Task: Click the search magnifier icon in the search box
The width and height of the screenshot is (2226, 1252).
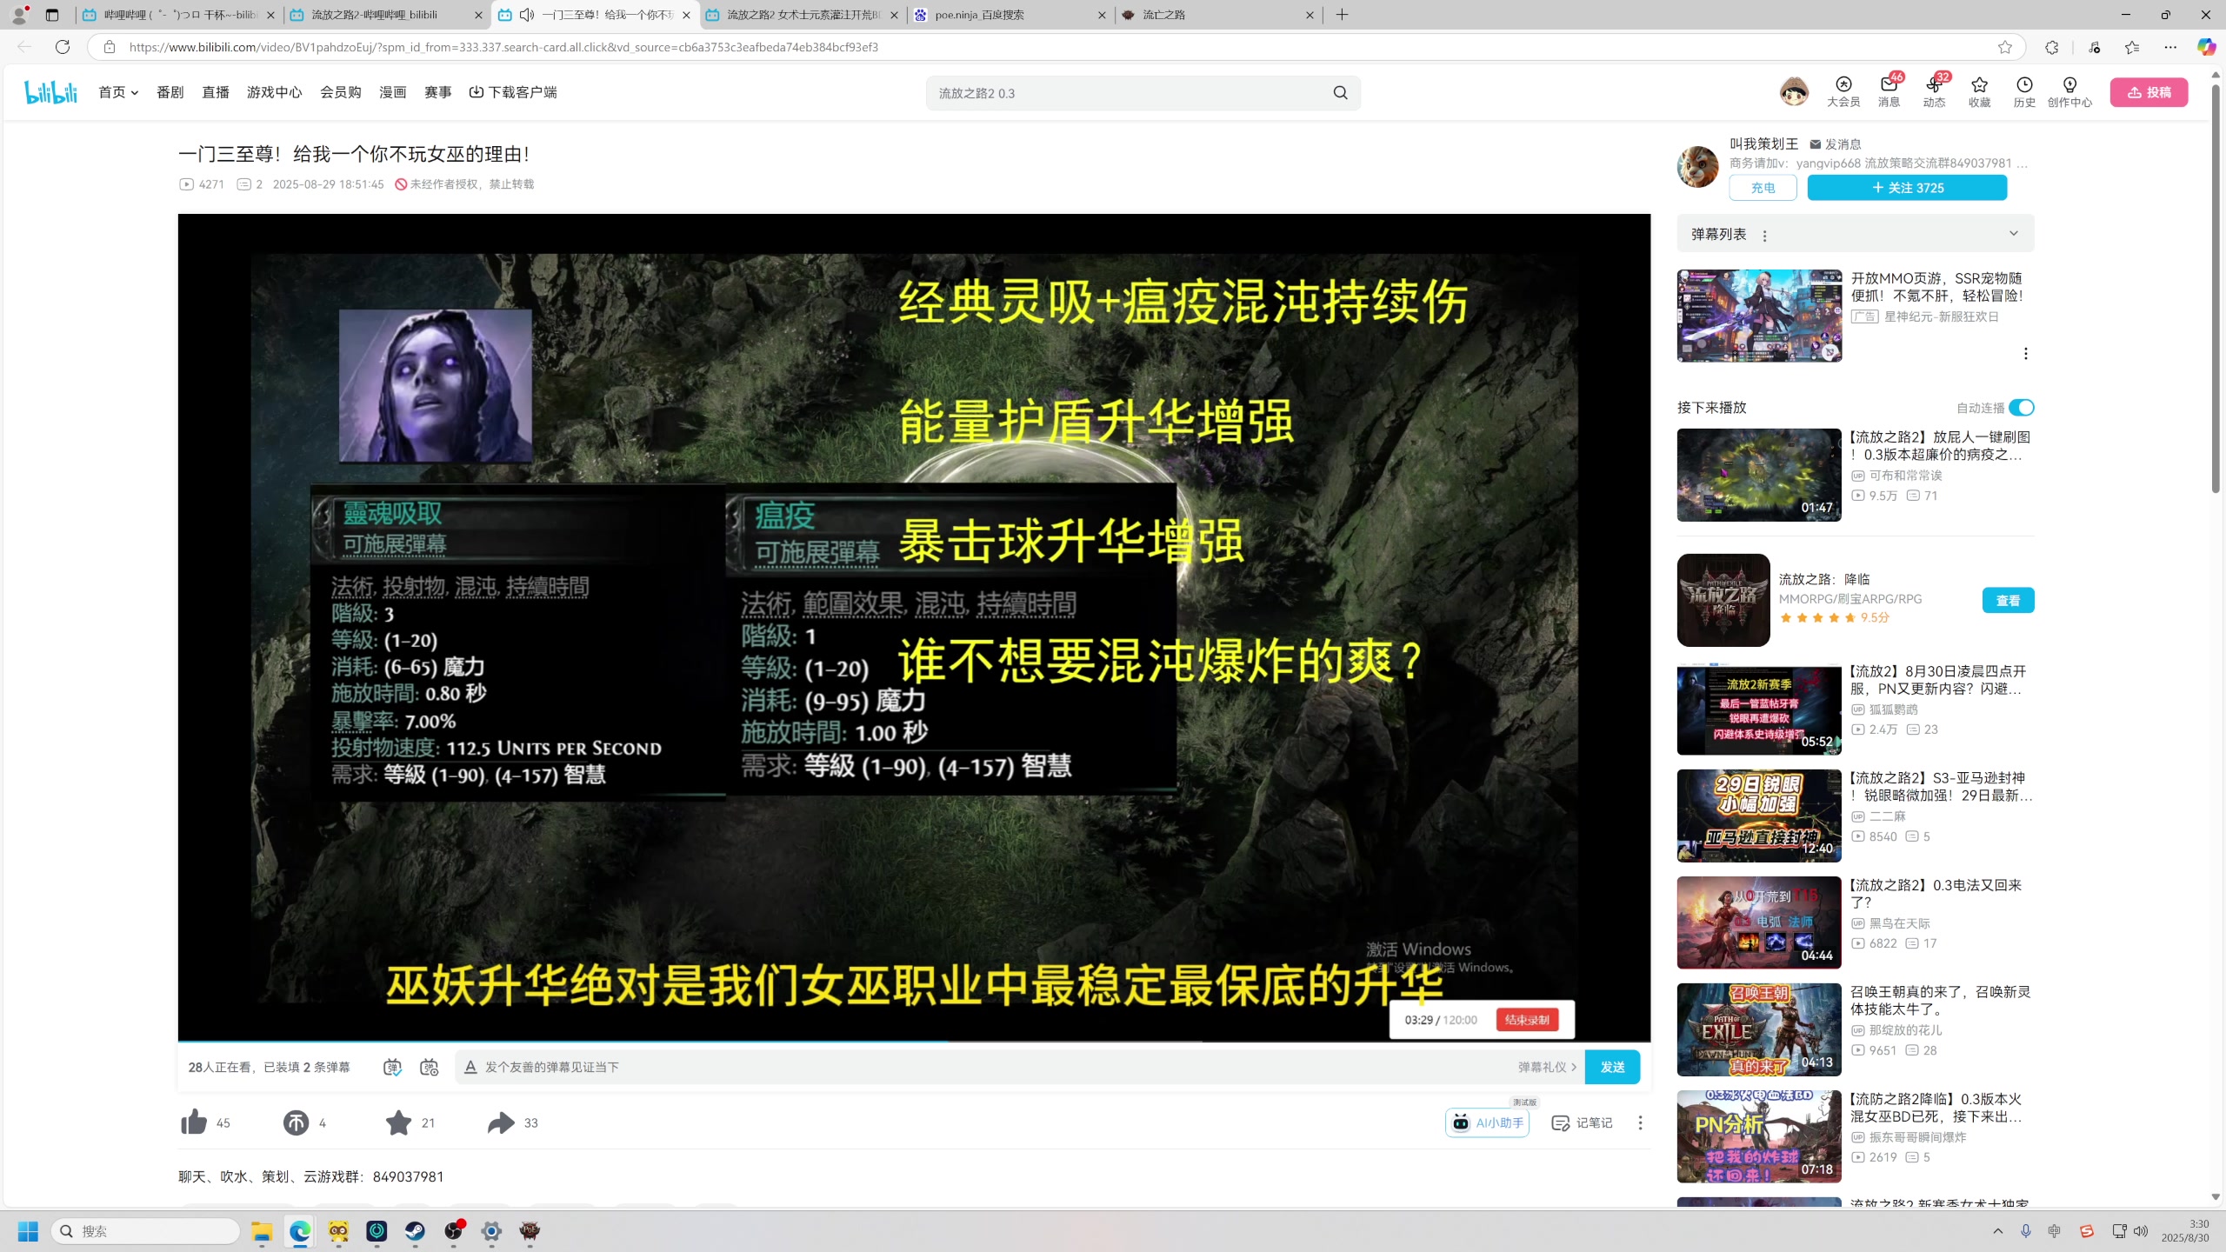Action: 1340,93
